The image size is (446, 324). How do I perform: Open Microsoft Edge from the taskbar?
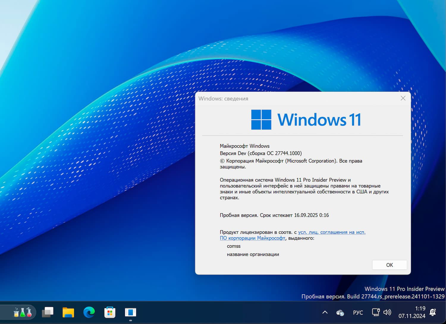point(89,312)
